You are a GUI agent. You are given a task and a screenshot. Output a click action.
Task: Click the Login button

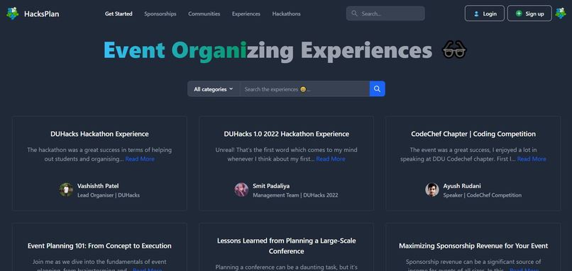point(485,13)
